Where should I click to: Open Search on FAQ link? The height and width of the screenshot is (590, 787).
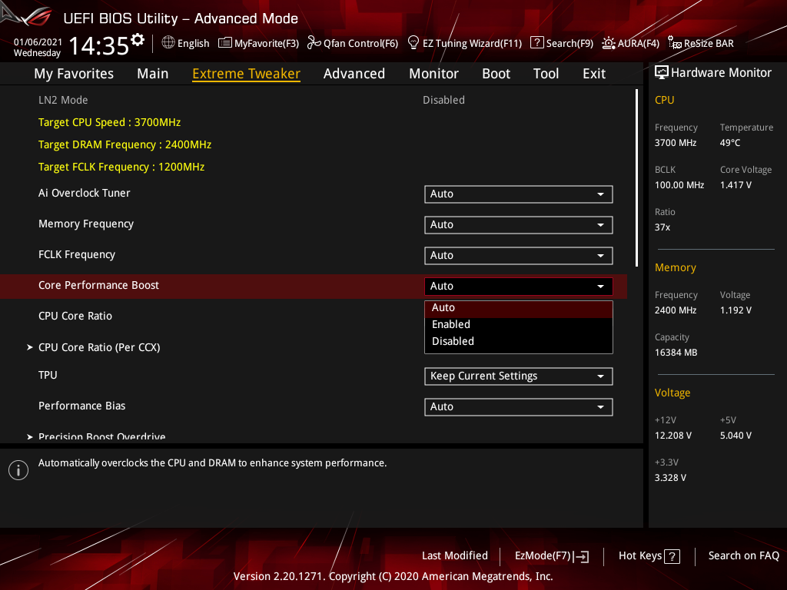[743, 556]
